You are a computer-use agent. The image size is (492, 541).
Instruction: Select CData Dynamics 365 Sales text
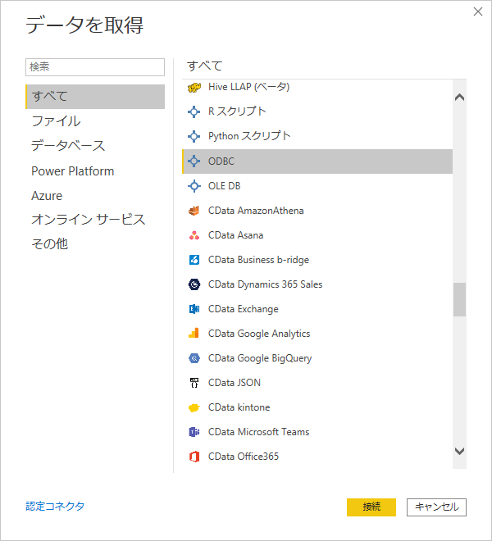point(265,284)
